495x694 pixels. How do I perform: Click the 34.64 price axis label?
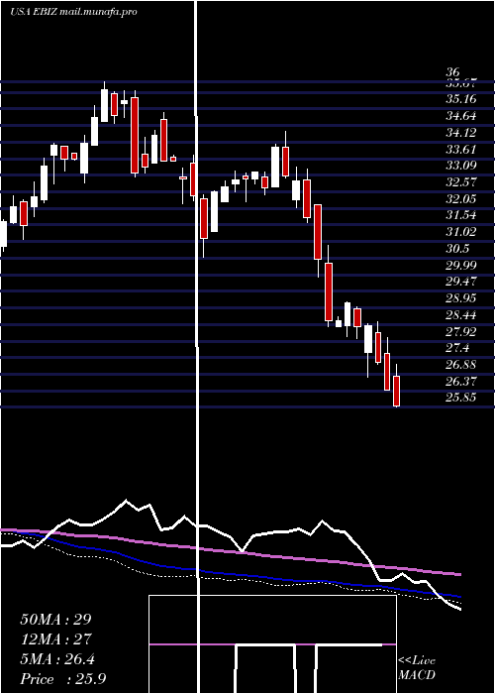[x=461, y=116]
